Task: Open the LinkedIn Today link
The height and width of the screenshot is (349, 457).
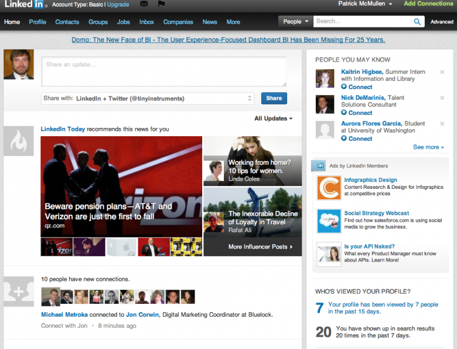Action: (63, 129)
